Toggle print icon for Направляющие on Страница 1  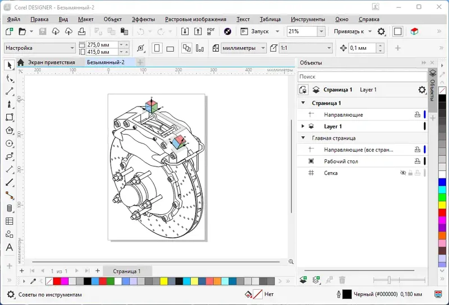point(417,115)
